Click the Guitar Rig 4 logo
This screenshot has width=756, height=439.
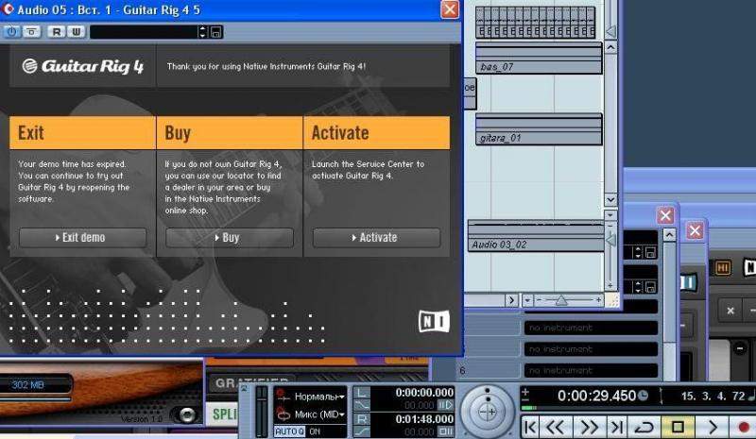83,66
